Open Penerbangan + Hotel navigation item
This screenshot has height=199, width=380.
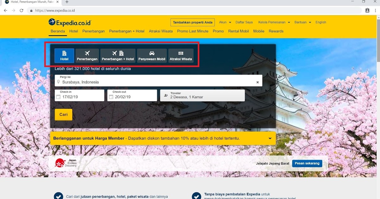tap(127, 31)
